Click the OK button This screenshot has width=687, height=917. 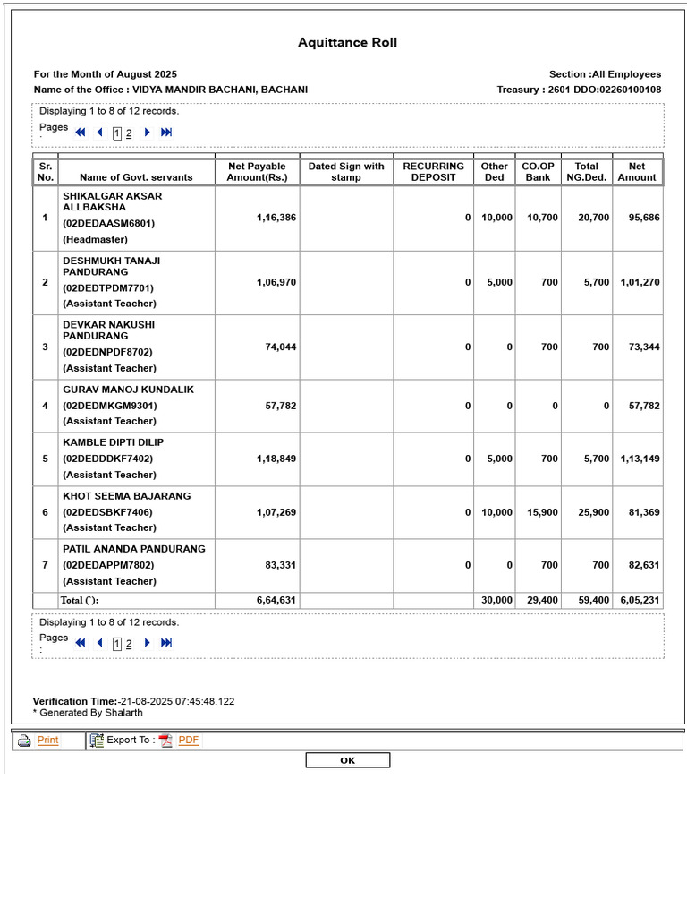[348, 760]
